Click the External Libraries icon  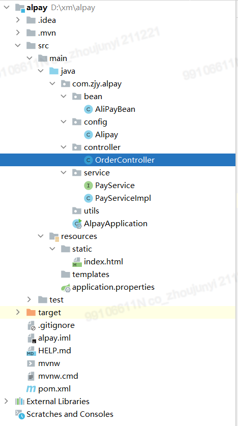coord(20,402)
